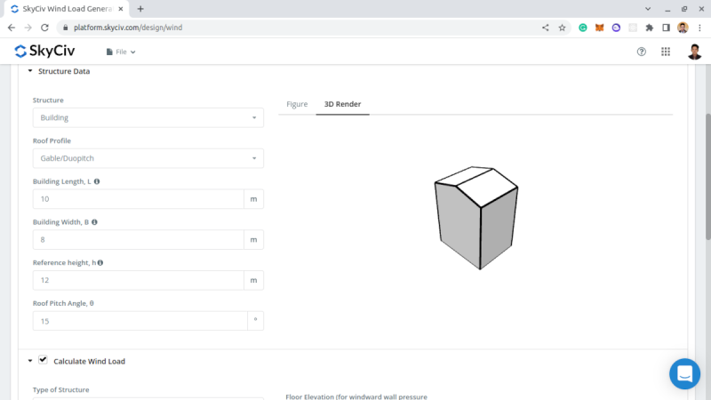711x400 pixels.
Task: Open the Structure dropdown showing Building
Action: [x=148, y=117]
